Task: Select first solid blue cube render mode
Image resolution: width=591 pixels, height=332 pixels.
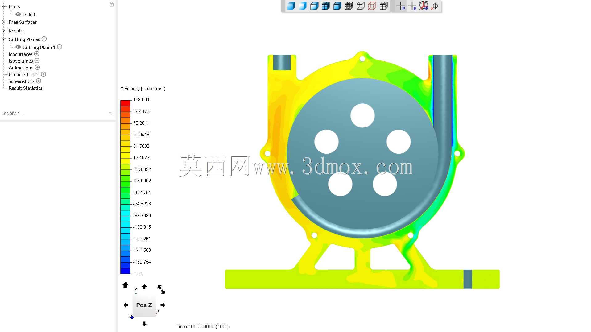Action: (x=291, y=6)
